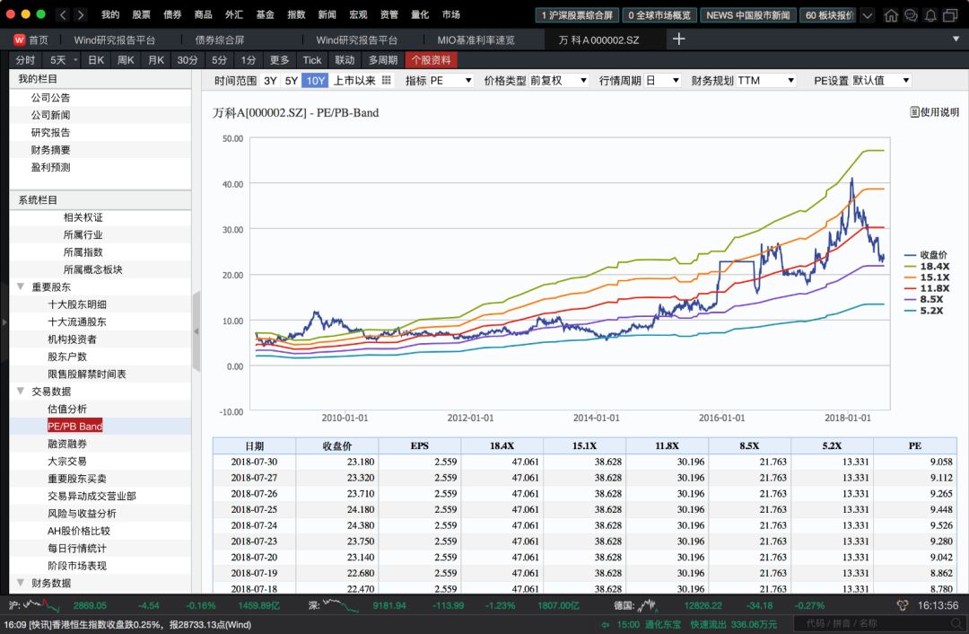Open the chat messages icon top right
Image resolution: width=969 pixels, height=634 pixels.
[911, 14]
